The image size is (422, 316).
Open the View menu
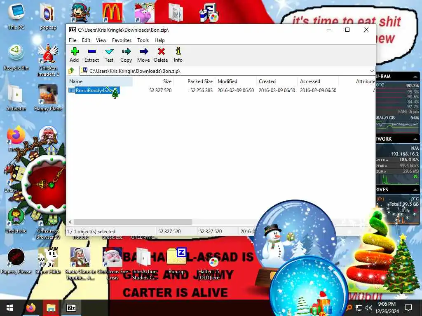click(x=101, y=40)
